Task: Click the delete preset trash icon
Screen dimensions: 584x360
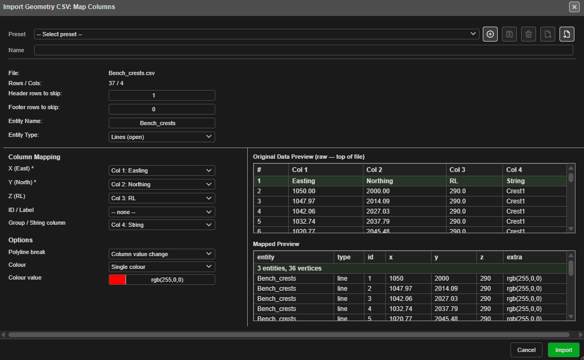Action: tap(528, 34)
